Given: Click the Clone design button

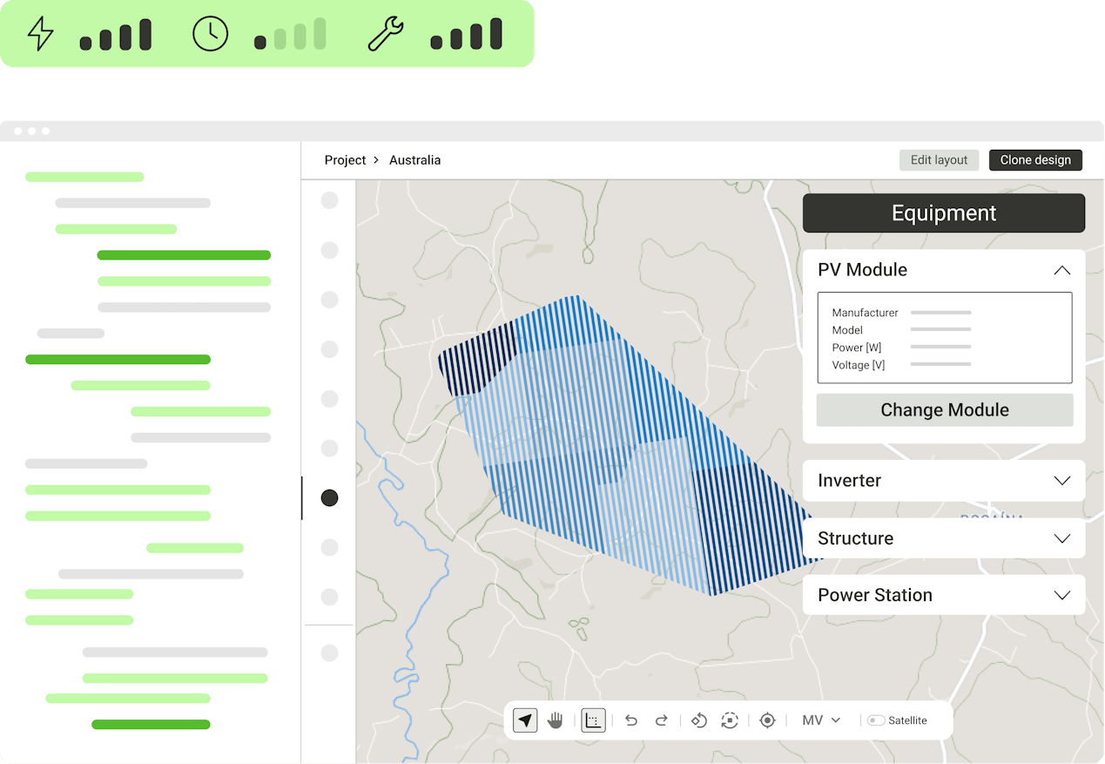Looking at the screenshot, I should (x=1035, y=160).
